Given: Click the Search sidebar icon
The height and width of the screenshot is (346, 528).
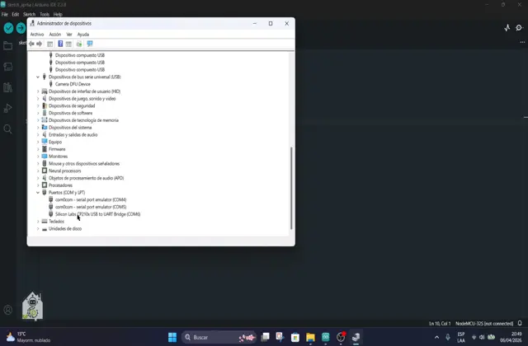Looking at the screenshot, I should (8, 129).
